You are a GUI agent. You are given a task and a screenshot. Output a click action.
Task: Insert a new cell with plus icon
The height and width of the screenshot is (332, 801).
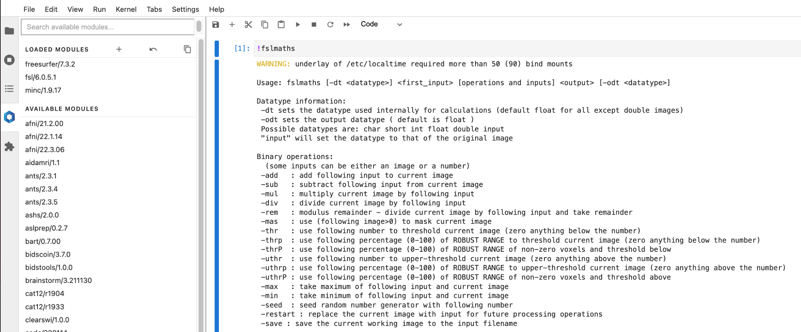click(232, 24)
